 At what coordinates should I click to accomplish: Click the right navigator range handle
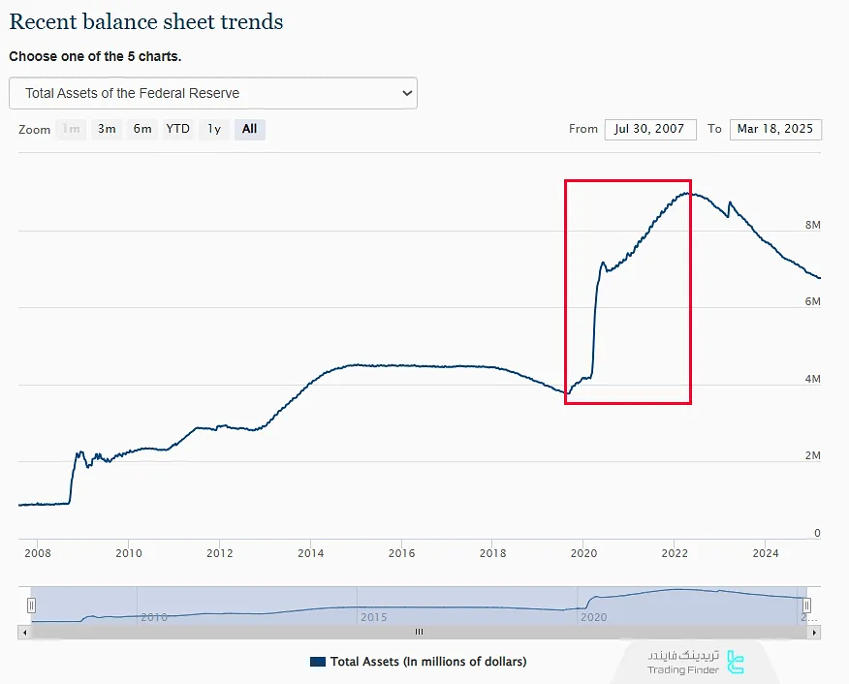(805, 606)
